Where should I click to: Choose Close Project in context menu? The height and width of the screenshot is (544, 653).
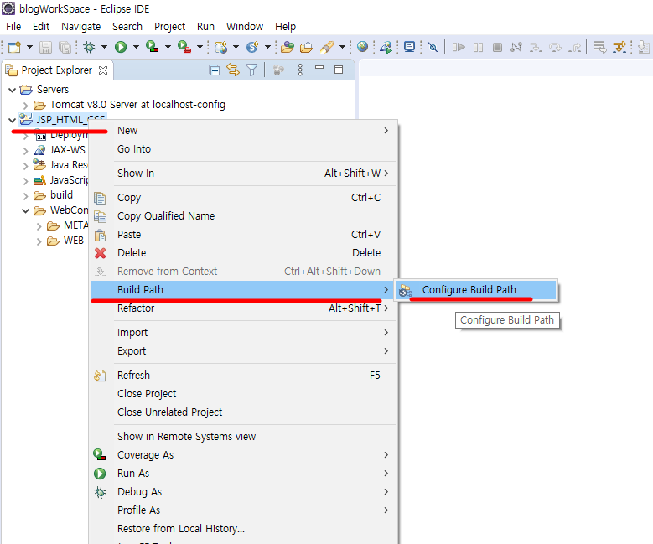click(243, 394)
